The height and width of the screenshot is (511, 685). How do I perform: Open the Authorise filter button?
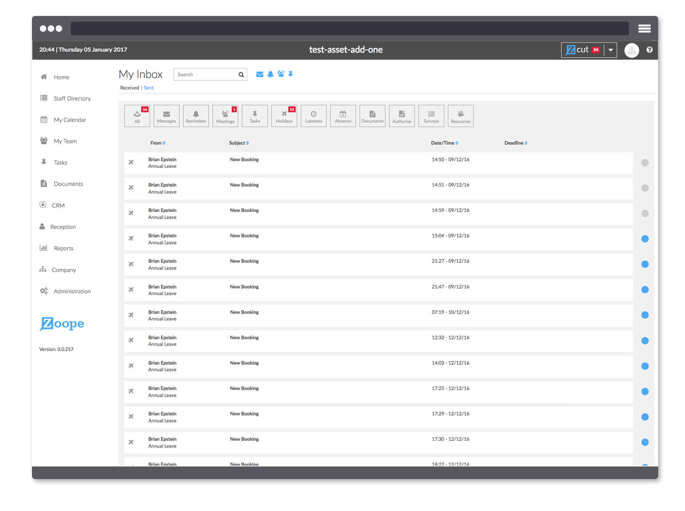402,116
